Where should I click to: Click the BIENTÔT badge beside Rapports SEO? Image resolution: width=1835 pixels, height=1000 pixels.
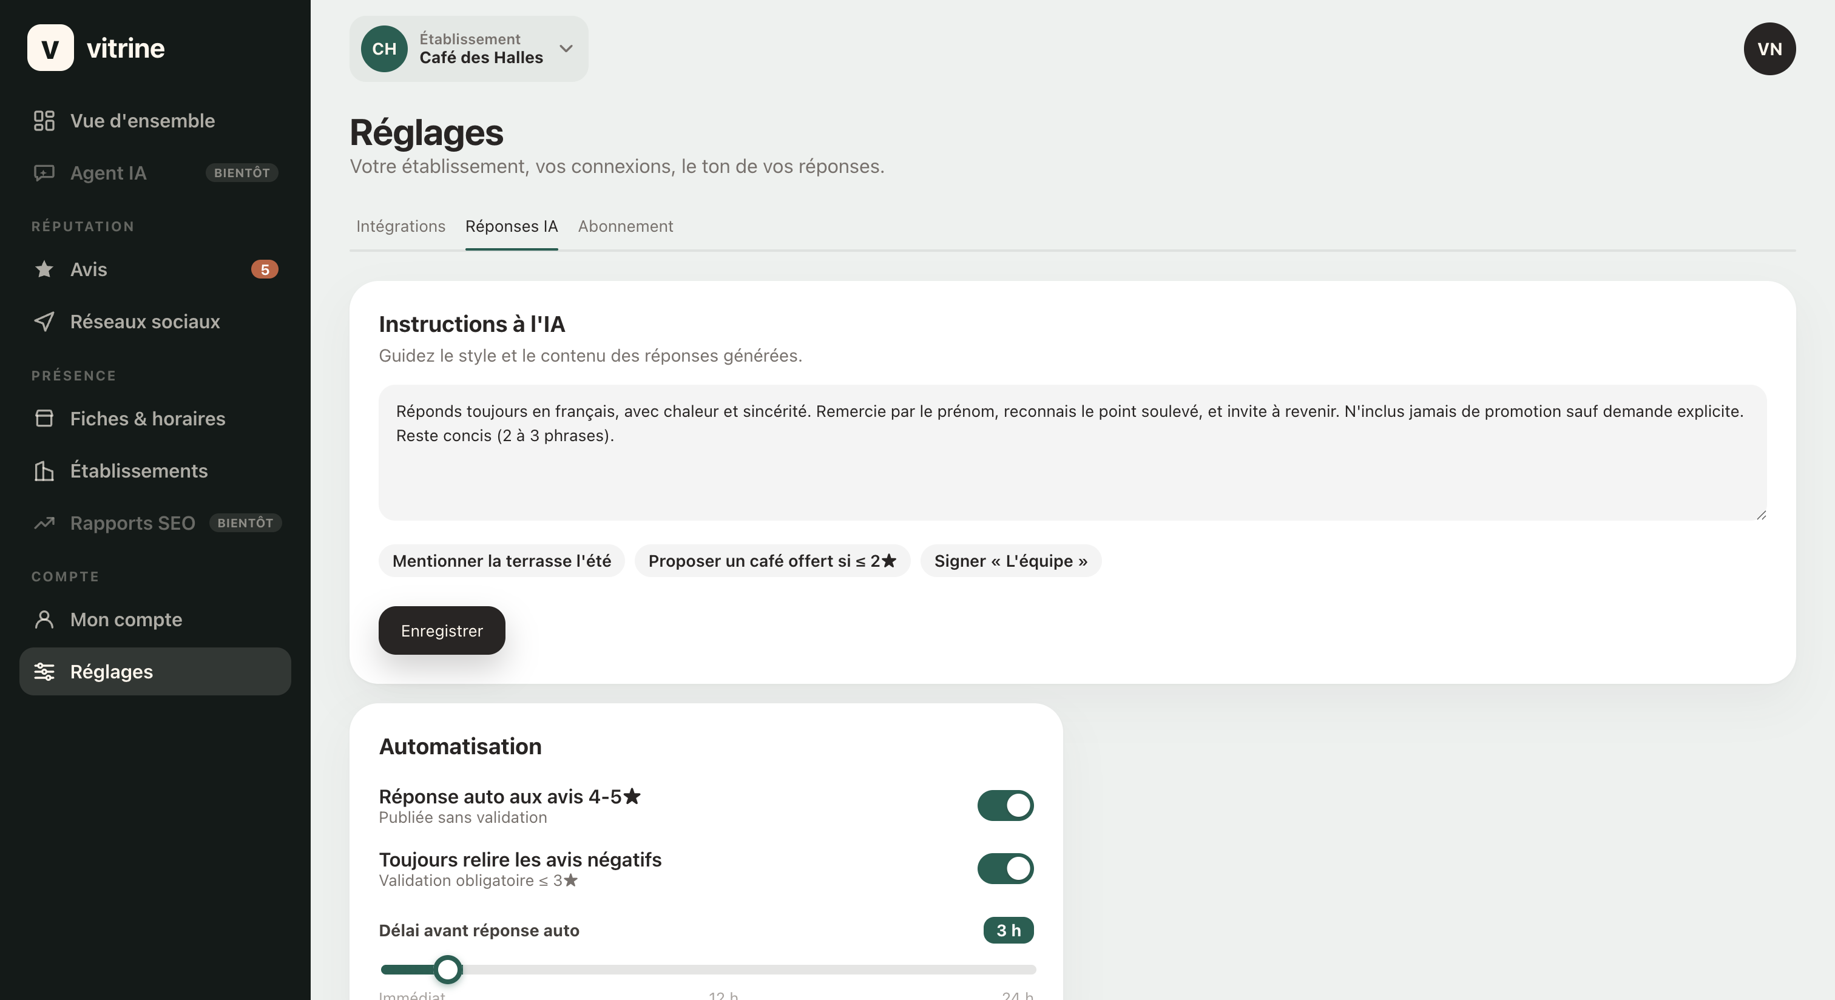245,523
